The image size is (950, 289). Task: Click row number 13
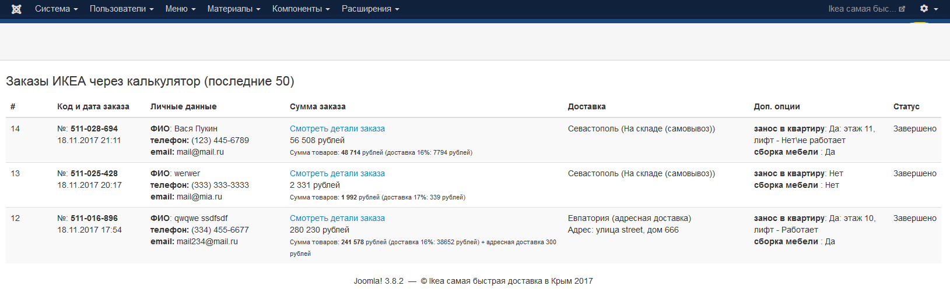pyautogui.click(x=15, y=173)
